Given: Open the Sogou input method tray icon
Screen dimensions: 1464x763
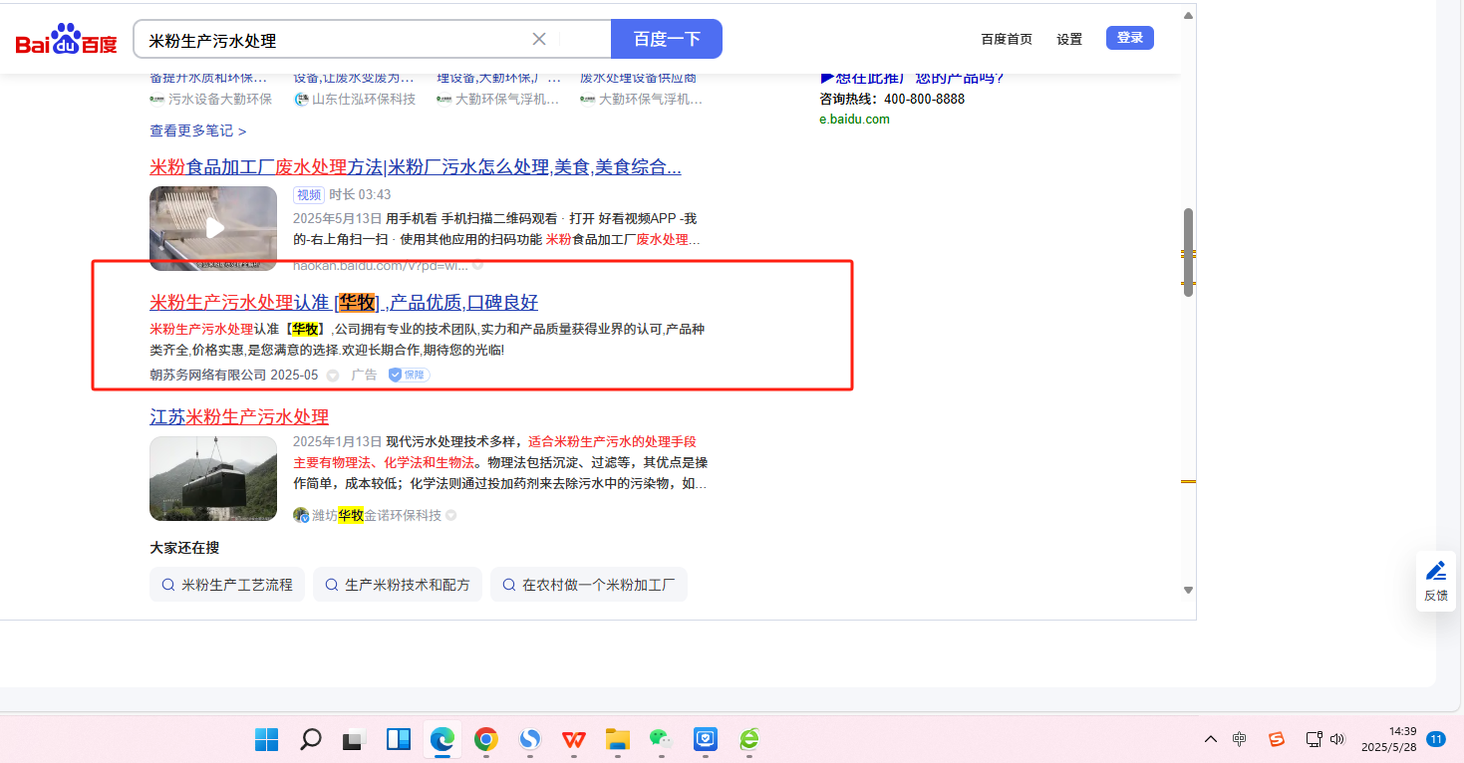Looking at the screenshot, I should coord(1277,739).
